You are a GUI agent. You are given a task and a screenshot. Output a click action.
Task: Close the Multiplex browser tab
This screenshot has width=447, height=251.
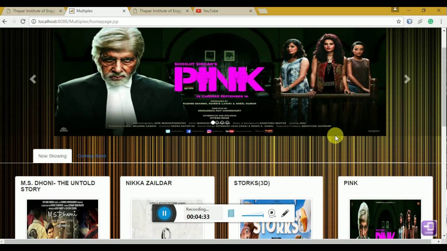[x=124, y=11]
